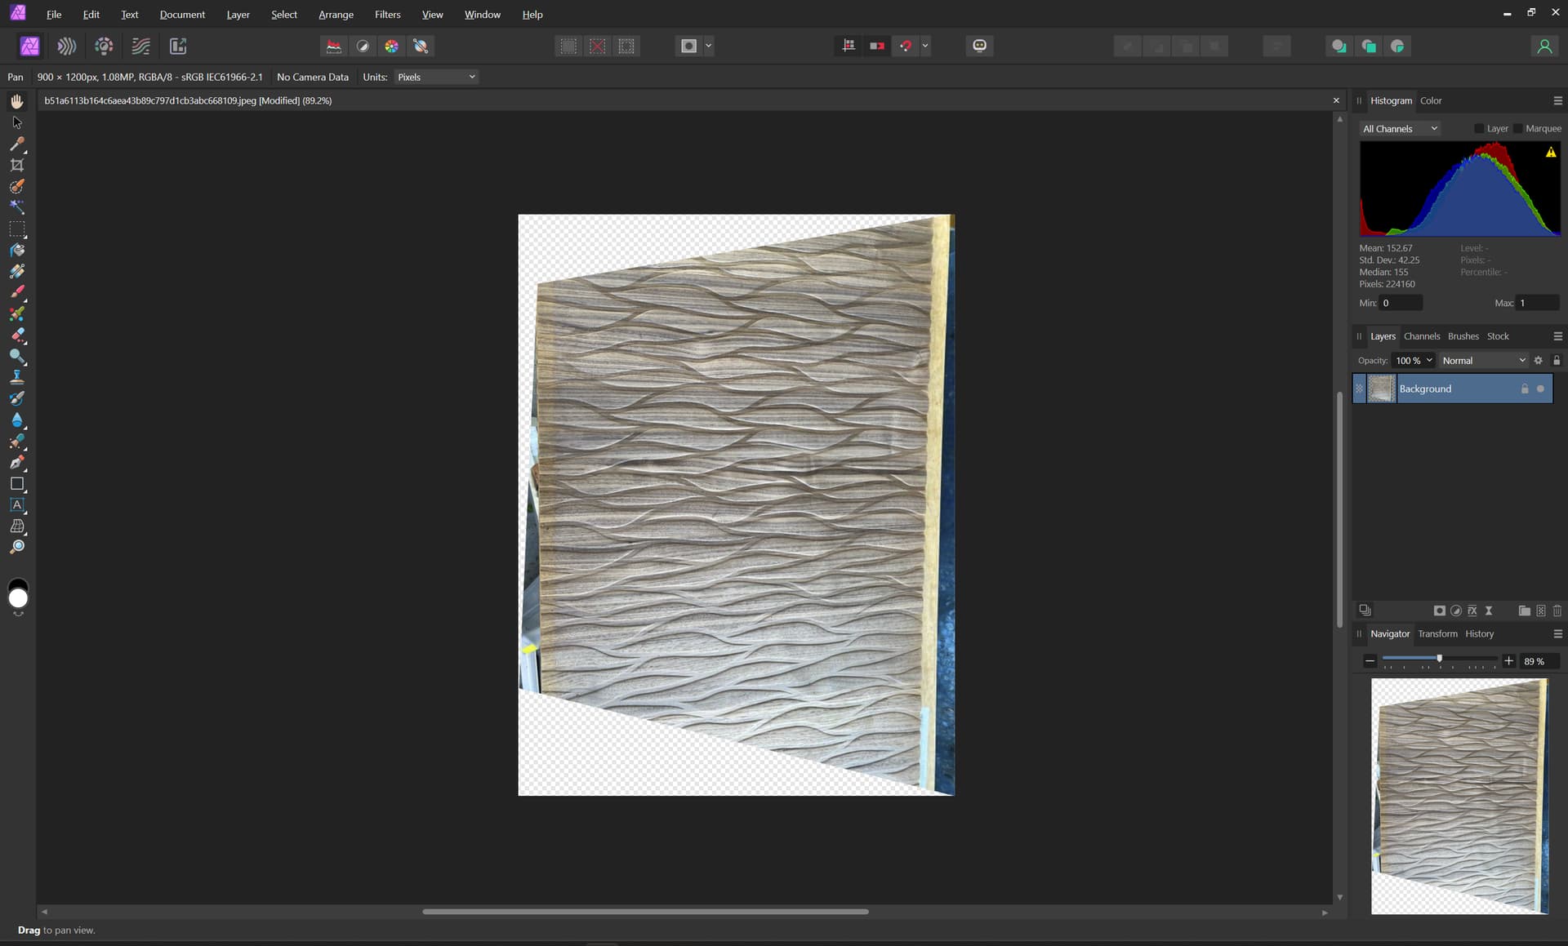
Task: Enable the Marquee histogram checkbox
Action: (x=1517, y=129)
